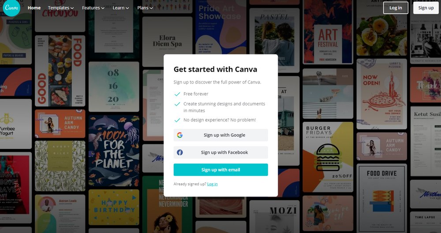Click the teal Sign up with email button
The image size is (441, 233).
(220, 170)
